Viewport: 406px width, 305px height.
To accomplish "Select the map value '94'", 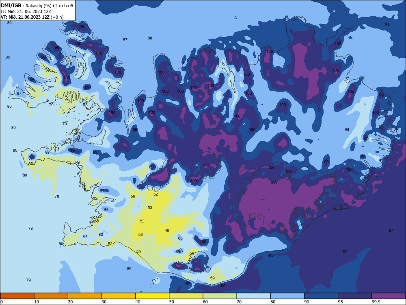I will (103, 190).
